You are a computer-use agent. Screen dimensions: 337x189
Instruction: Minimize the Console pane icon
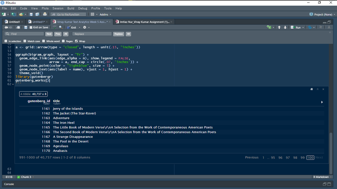pos(324,184)
